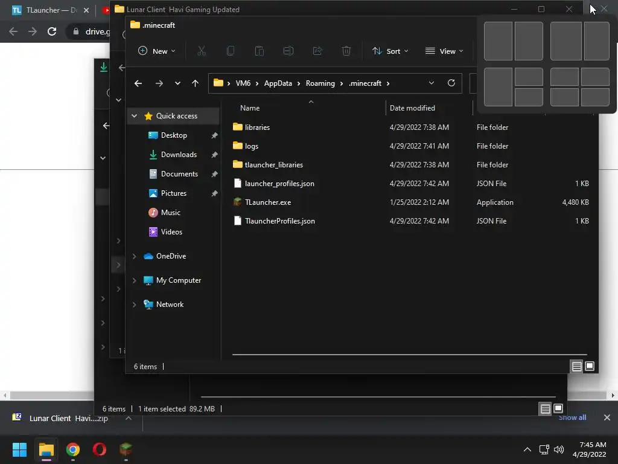The width and height of the screenshot is (618, 464).
Task: Close the TLauncher browser tab
Action: click(x=86, y=10)
